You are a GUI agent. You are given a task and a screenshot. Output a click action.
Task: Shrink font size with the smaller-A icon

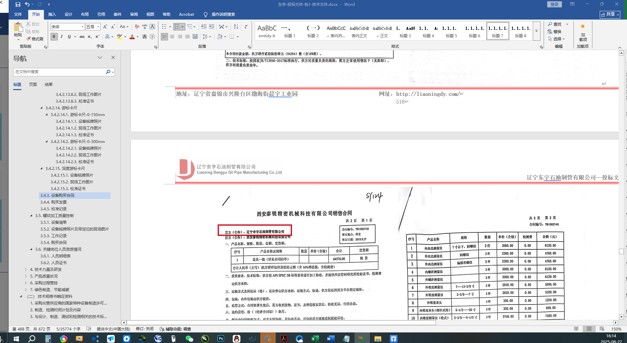coord(113,27)
